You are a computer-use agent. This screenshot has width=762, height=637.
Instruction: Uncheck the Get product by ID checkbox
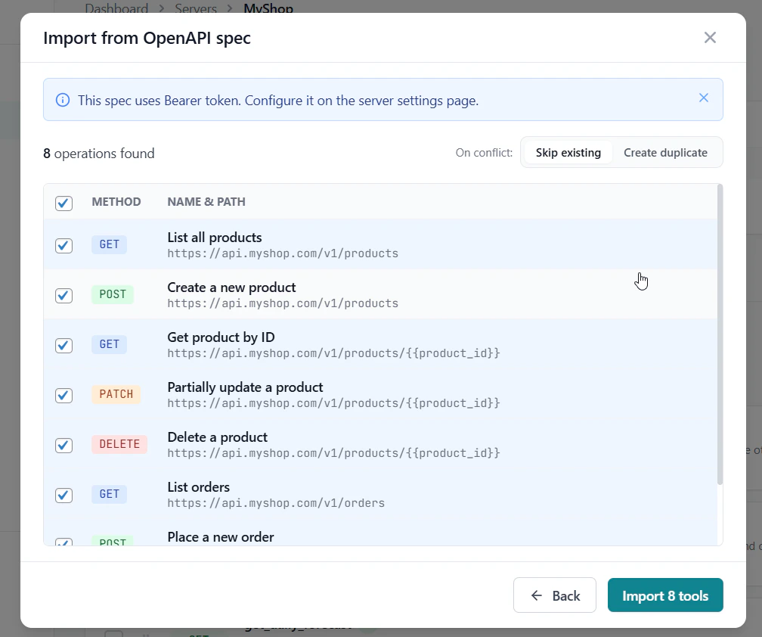point(63,345)
